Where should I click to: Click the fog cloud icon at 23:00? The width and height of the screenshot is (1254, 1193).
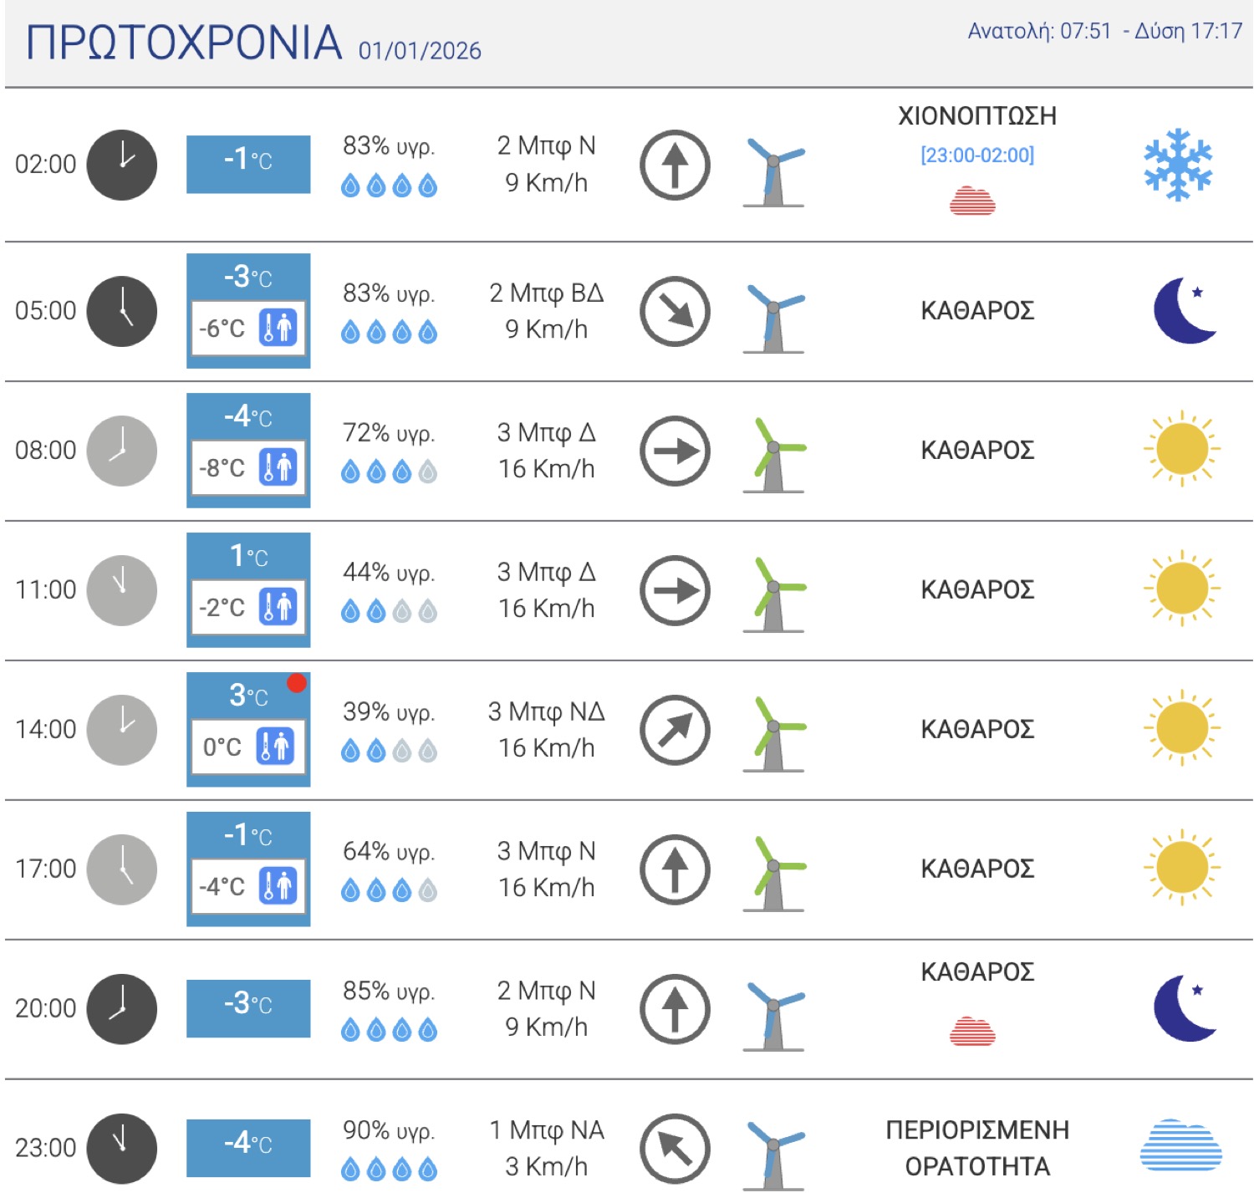pos(1180,1145)
